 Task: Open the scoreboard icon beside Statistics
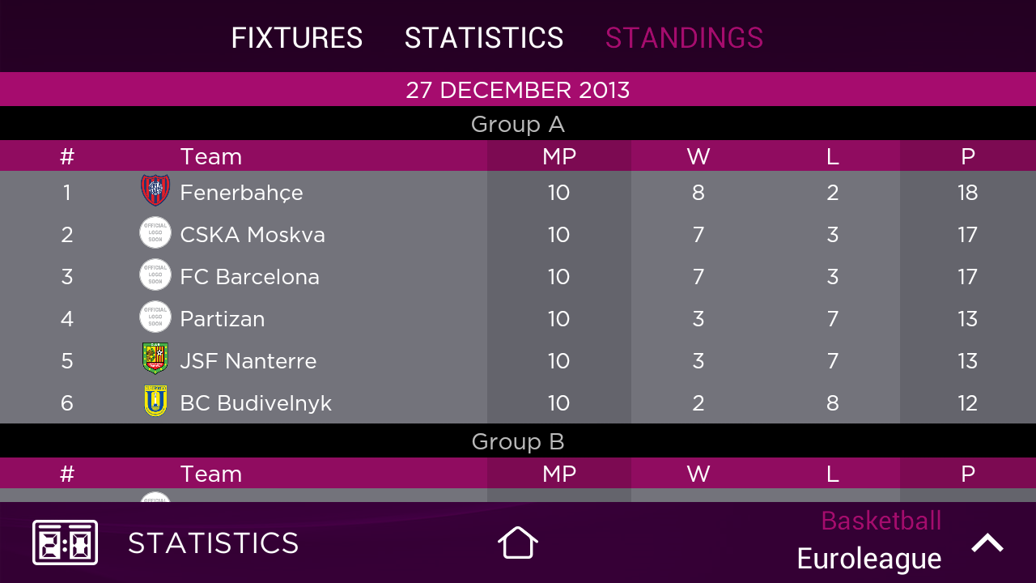(65, 543)
